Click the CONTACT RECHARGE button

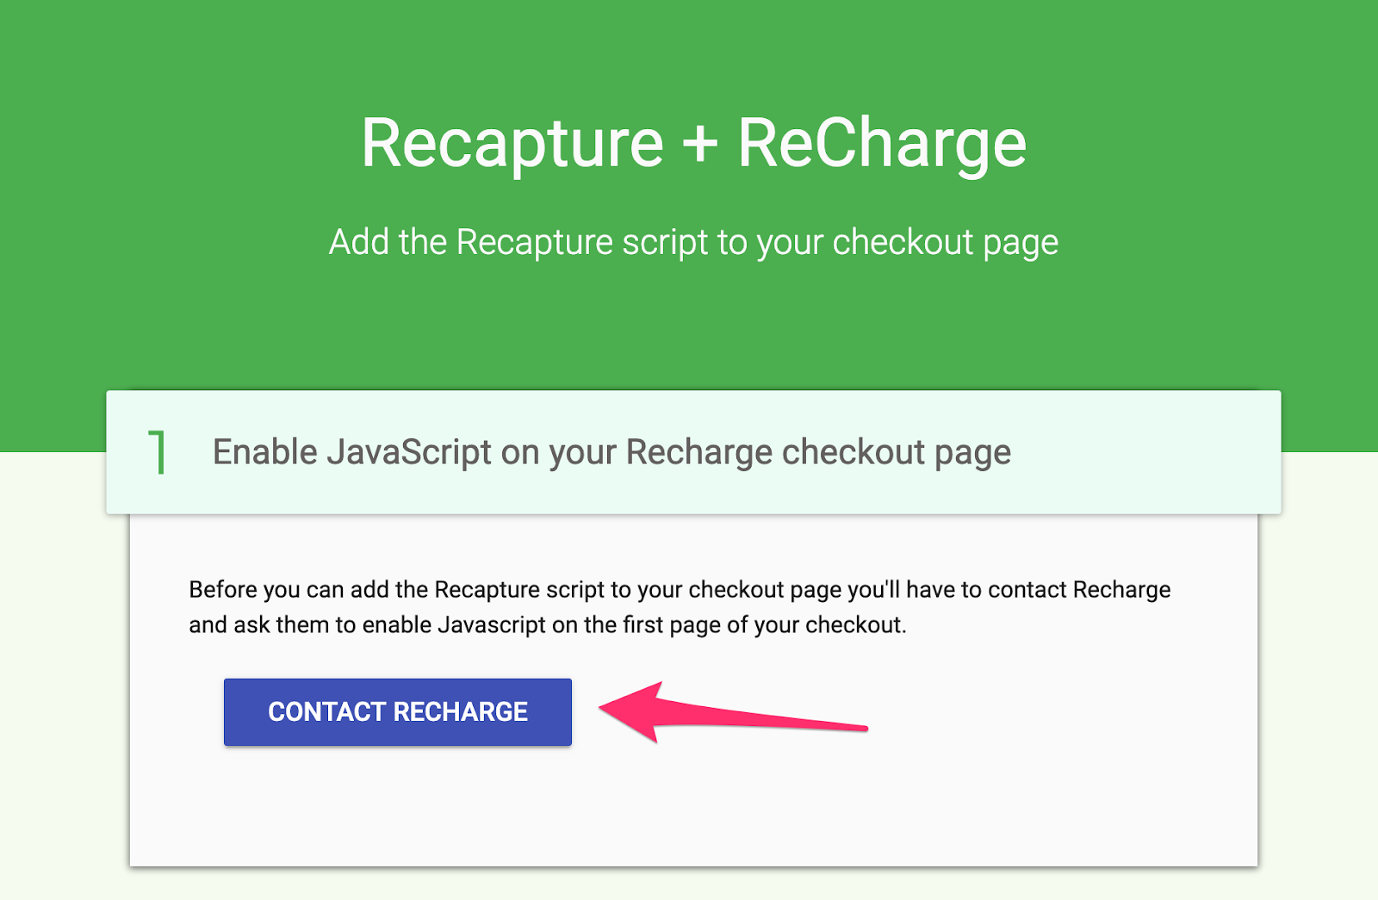click(397, 711)
